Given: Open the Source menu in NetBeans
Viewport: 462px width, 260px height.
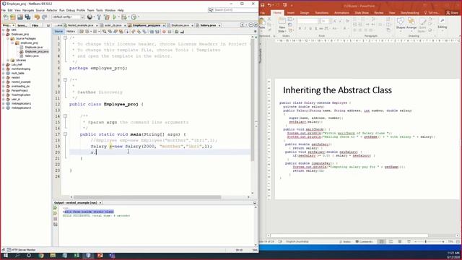Looking at the screenshot, I should [x=40, y=10].
